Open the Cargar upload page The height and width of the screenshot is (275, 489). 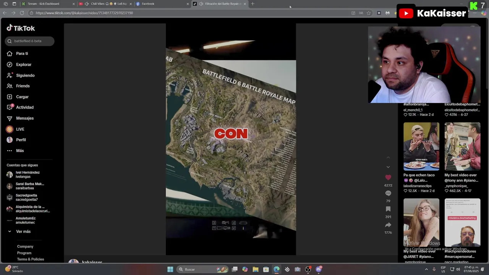(18, 97)
